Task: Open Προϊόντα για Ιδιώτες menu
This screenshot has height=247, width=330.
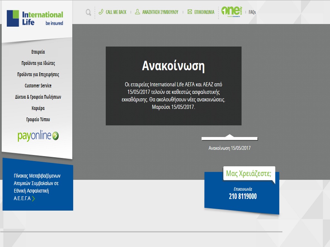Action: [38, 63]
